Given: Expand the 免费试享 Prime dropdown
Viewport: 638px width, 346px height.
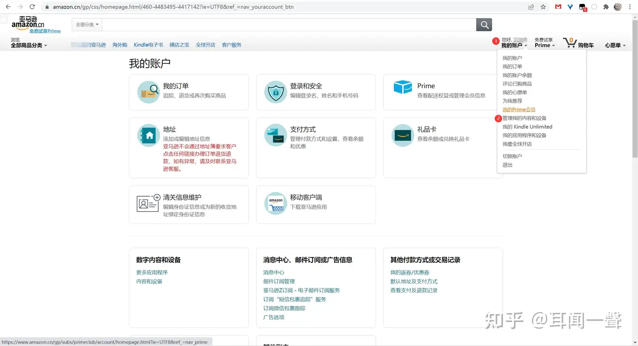Looking at the screenshot, I should (x=545, y=43).
